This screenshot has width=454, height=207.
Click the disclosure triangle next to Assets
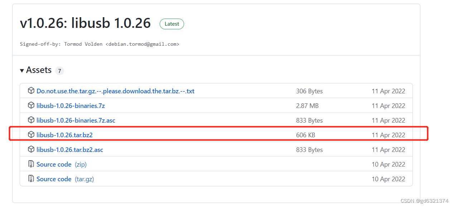click(x=22, y=70)
